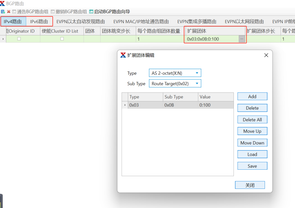Launch 启动BGP路由向导 wizard
The image size is (295, 208).
(x=110, y=12)
